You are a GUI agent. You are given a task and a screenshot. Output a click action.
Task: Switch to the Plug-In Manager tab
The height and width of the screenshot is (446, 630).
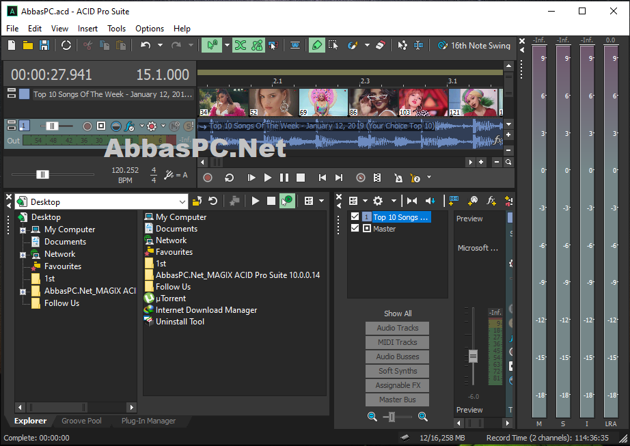pos(148,421)
